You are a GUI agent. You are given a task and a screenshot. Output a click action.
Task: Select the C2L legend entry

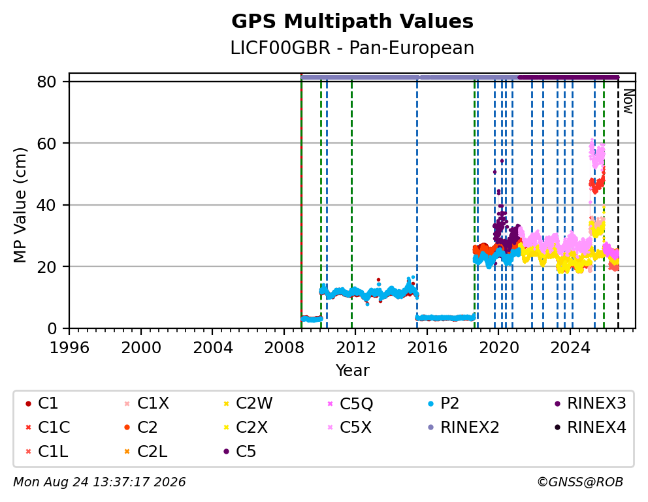click(x=146, y=452)
